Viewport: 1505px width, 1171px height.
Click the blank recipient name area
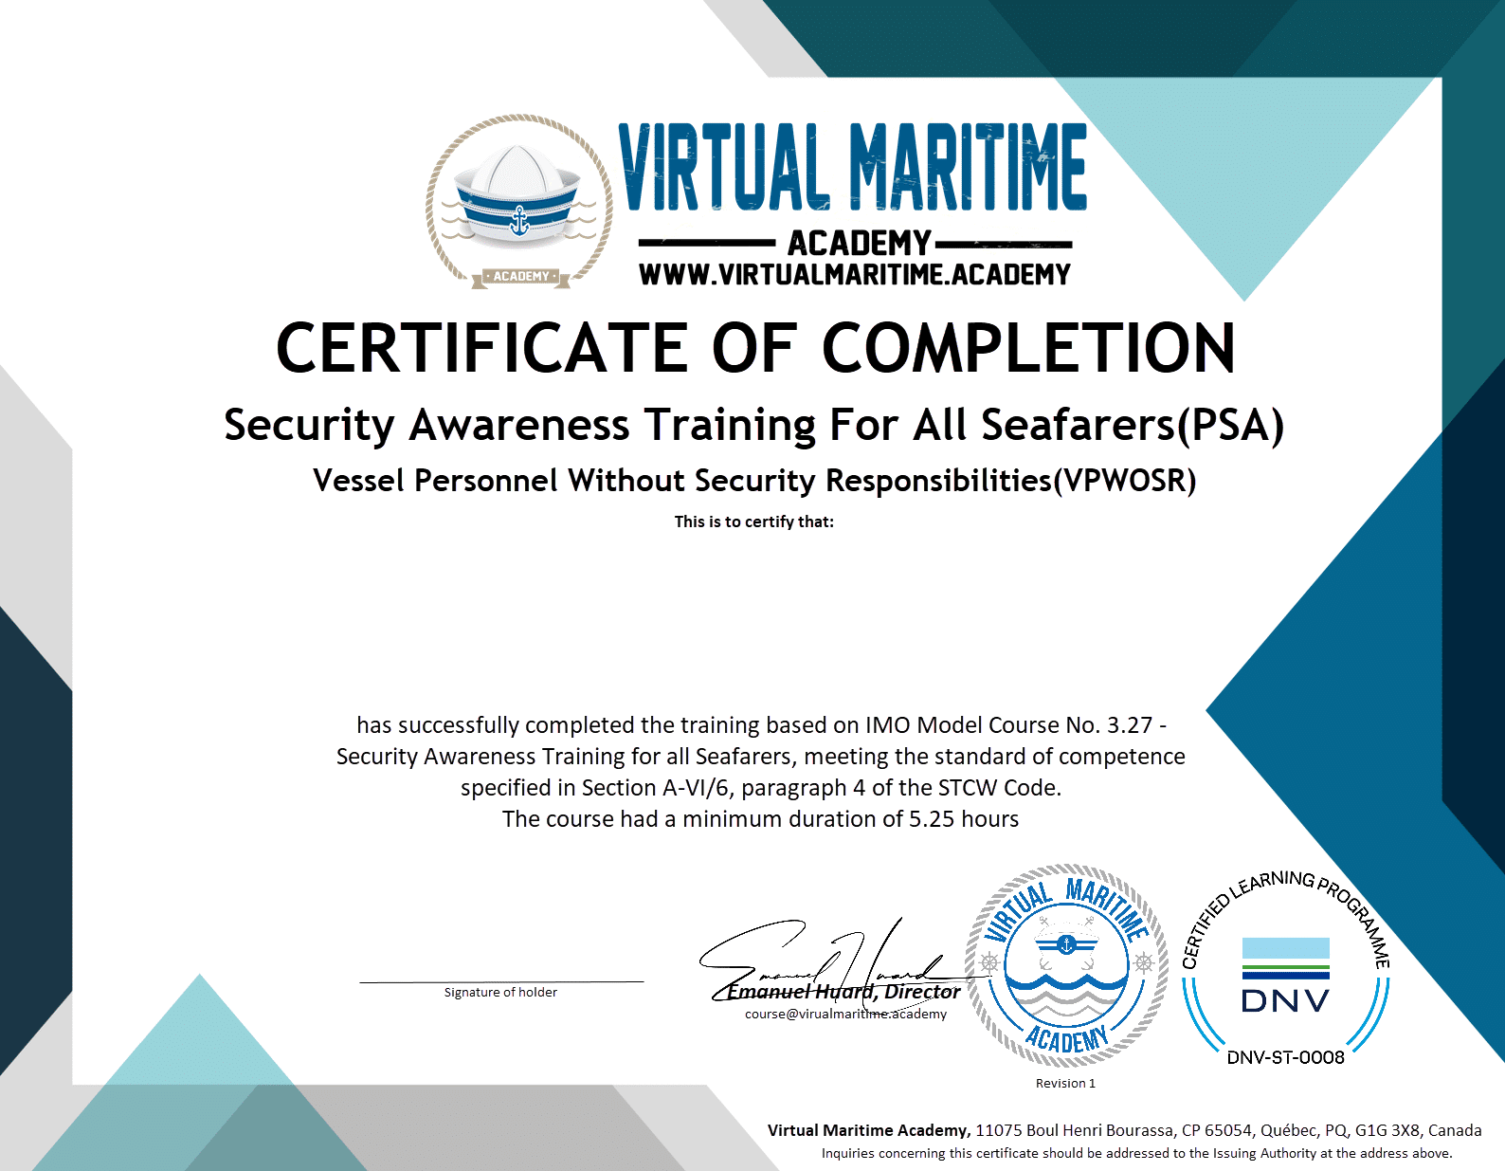753,616
